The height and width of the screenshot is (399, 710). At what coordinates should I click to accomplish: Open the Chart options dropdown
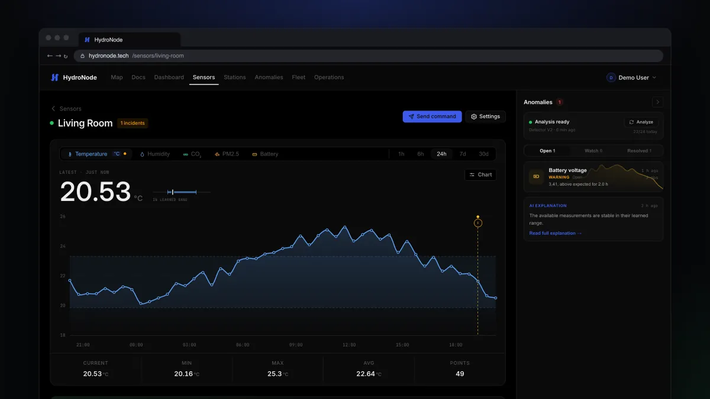pos(480,175)
